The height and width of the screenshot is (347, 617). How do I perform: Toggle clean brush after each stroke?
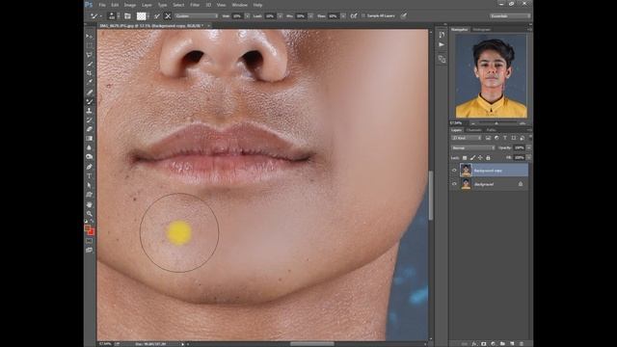(x=168, y=15)
